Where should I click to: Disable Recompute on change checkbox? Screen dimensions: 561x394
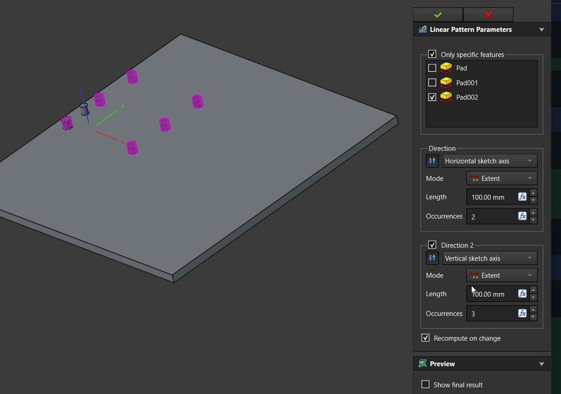pyautogui.click(x=425, y=338)
